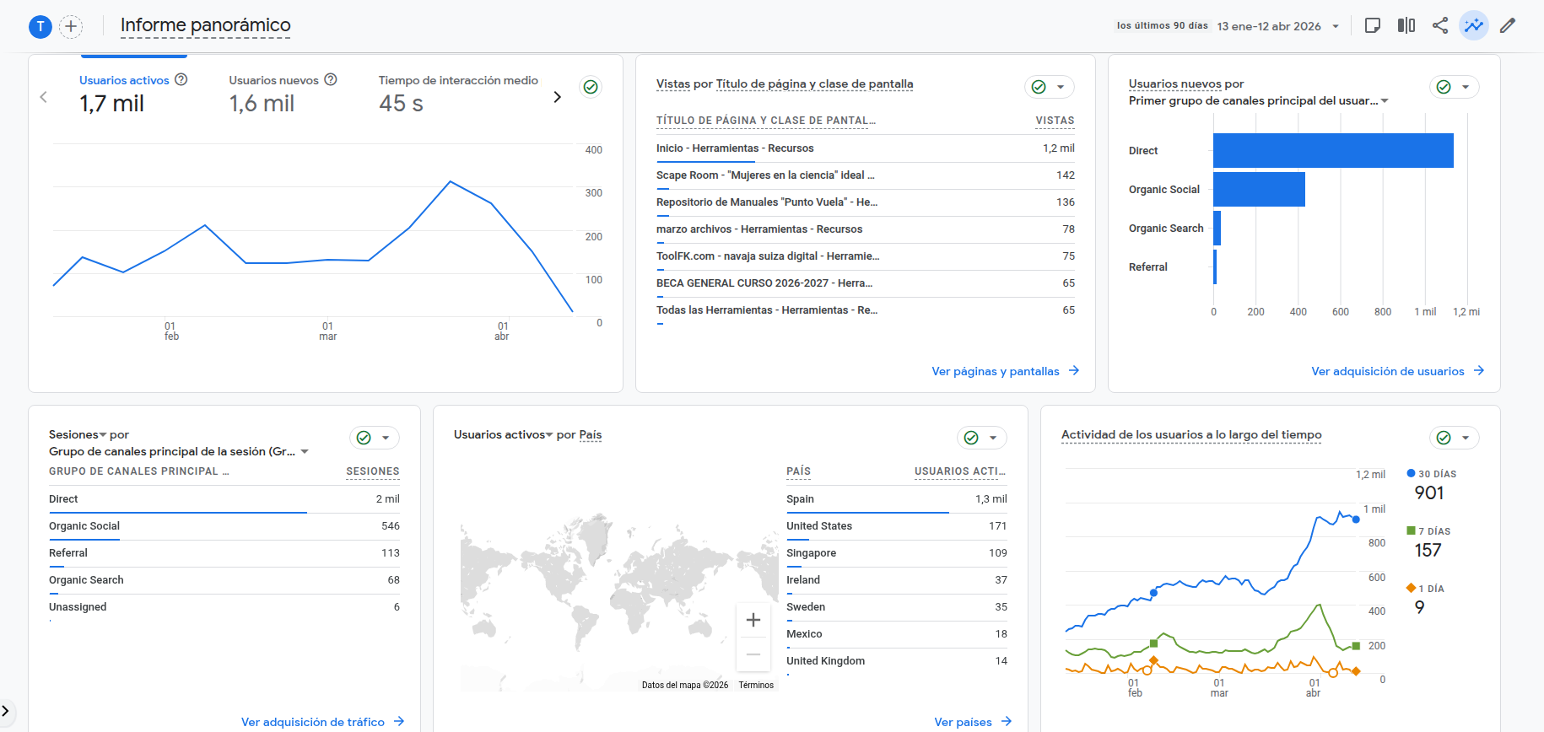Open the Insights sparkline icon
The height and width of the screenshot is (732, 1544).
pyautogui.click(x=1473, y=25)
